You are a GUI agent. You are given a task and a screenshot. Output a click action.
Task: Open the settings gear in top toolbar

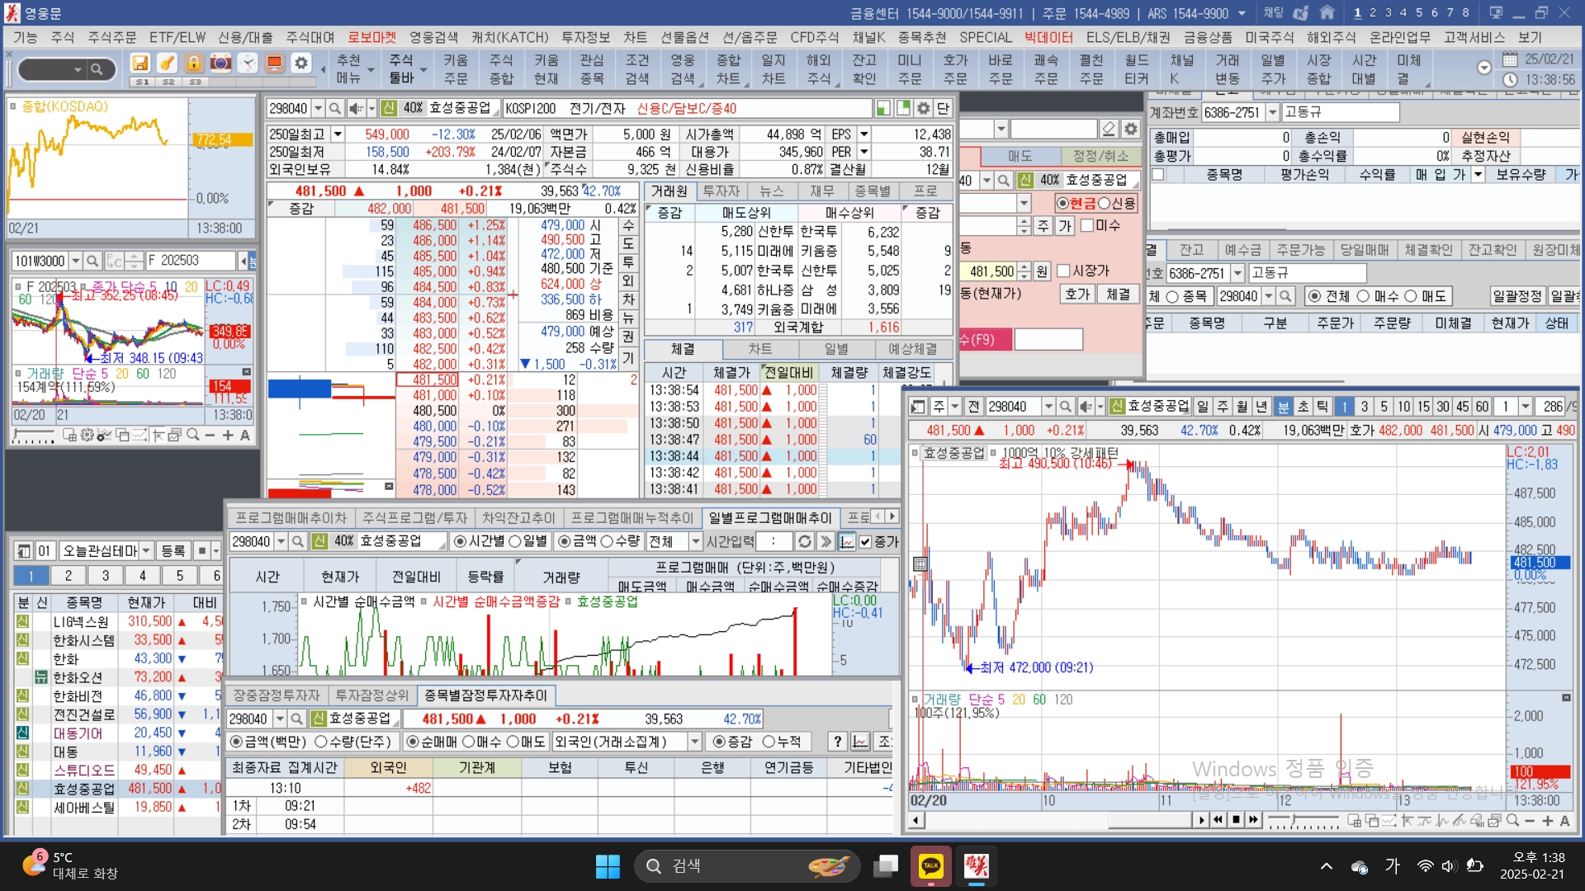(x=301, y=64)
